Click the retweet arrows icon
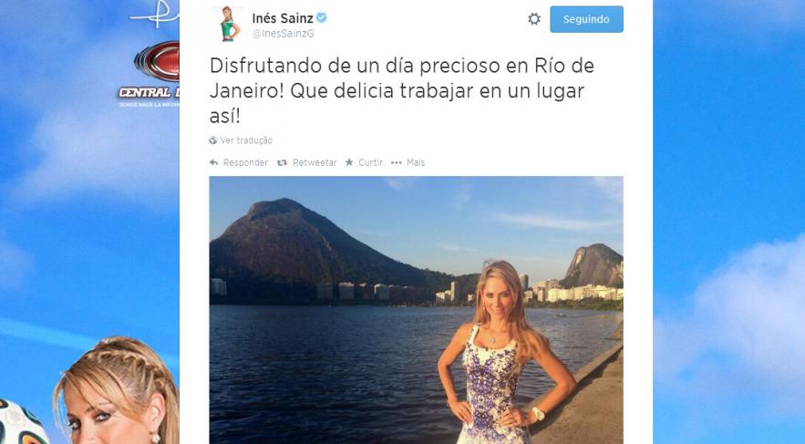 pyautogui.click(x=282, y=162)
